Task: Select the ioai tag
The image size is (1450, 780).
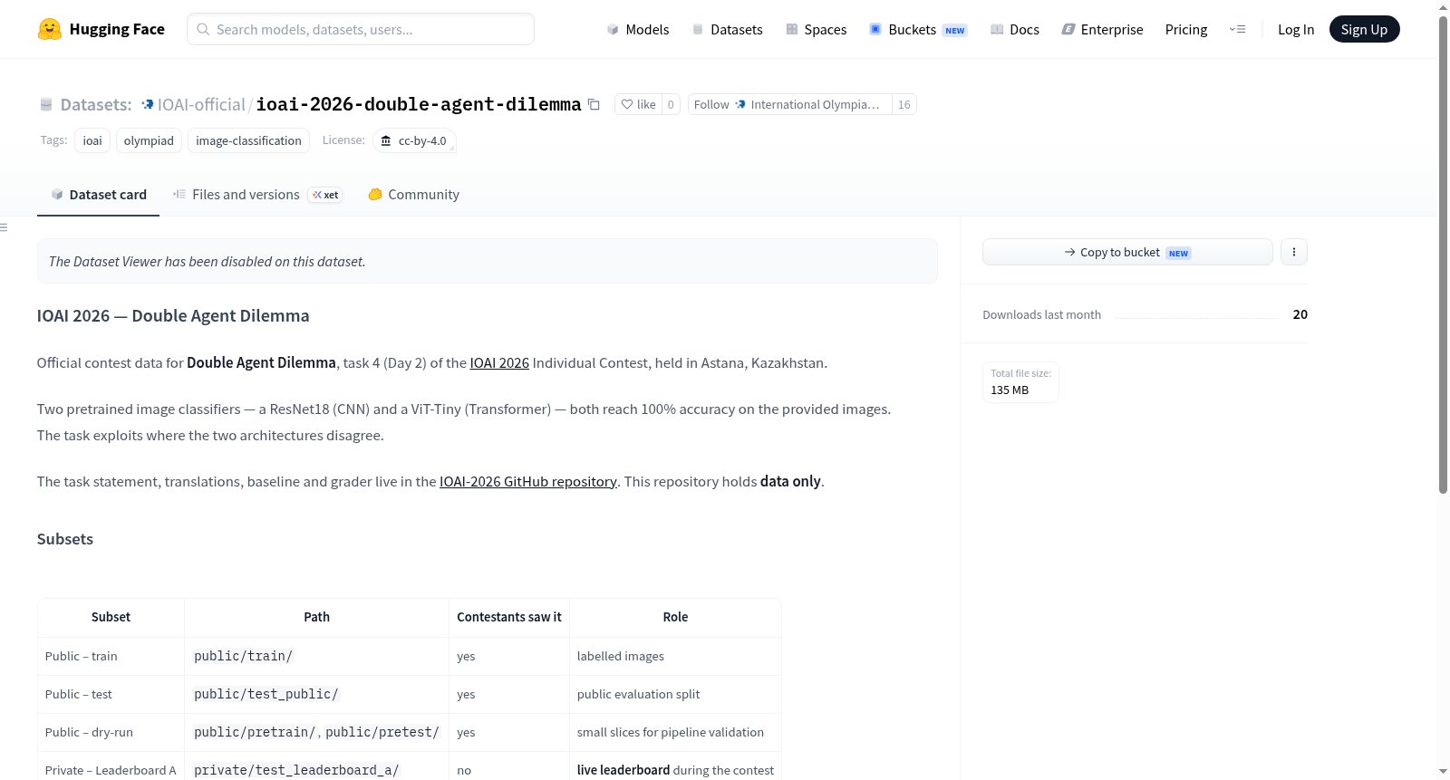Action: coord(92,140)
